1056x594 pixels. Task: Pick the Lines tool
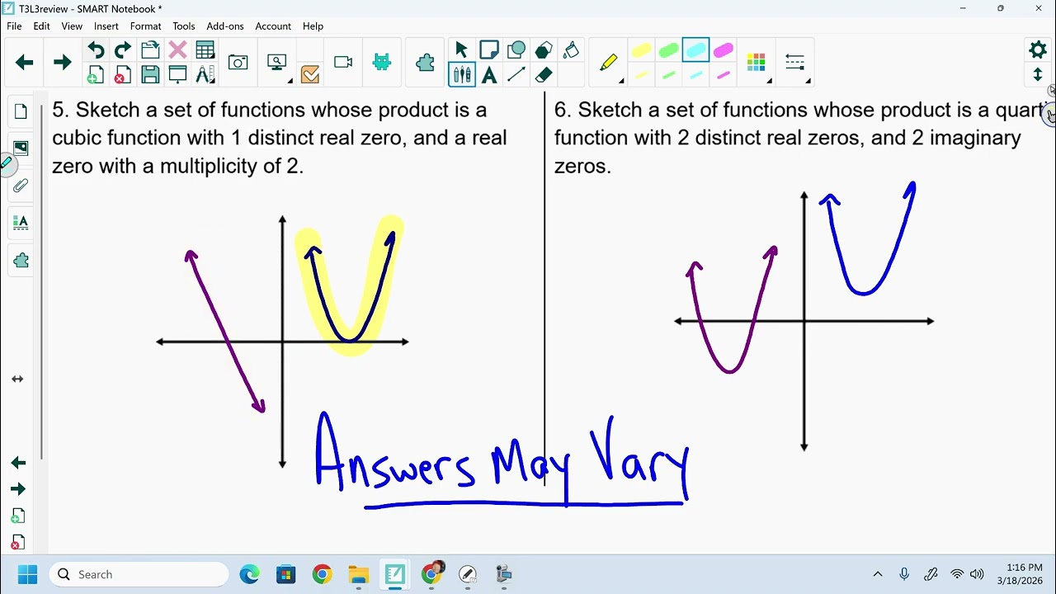coord(516,75)
